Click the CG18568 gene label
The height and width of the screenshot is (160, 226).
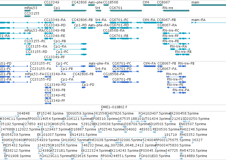pos(110,2)
